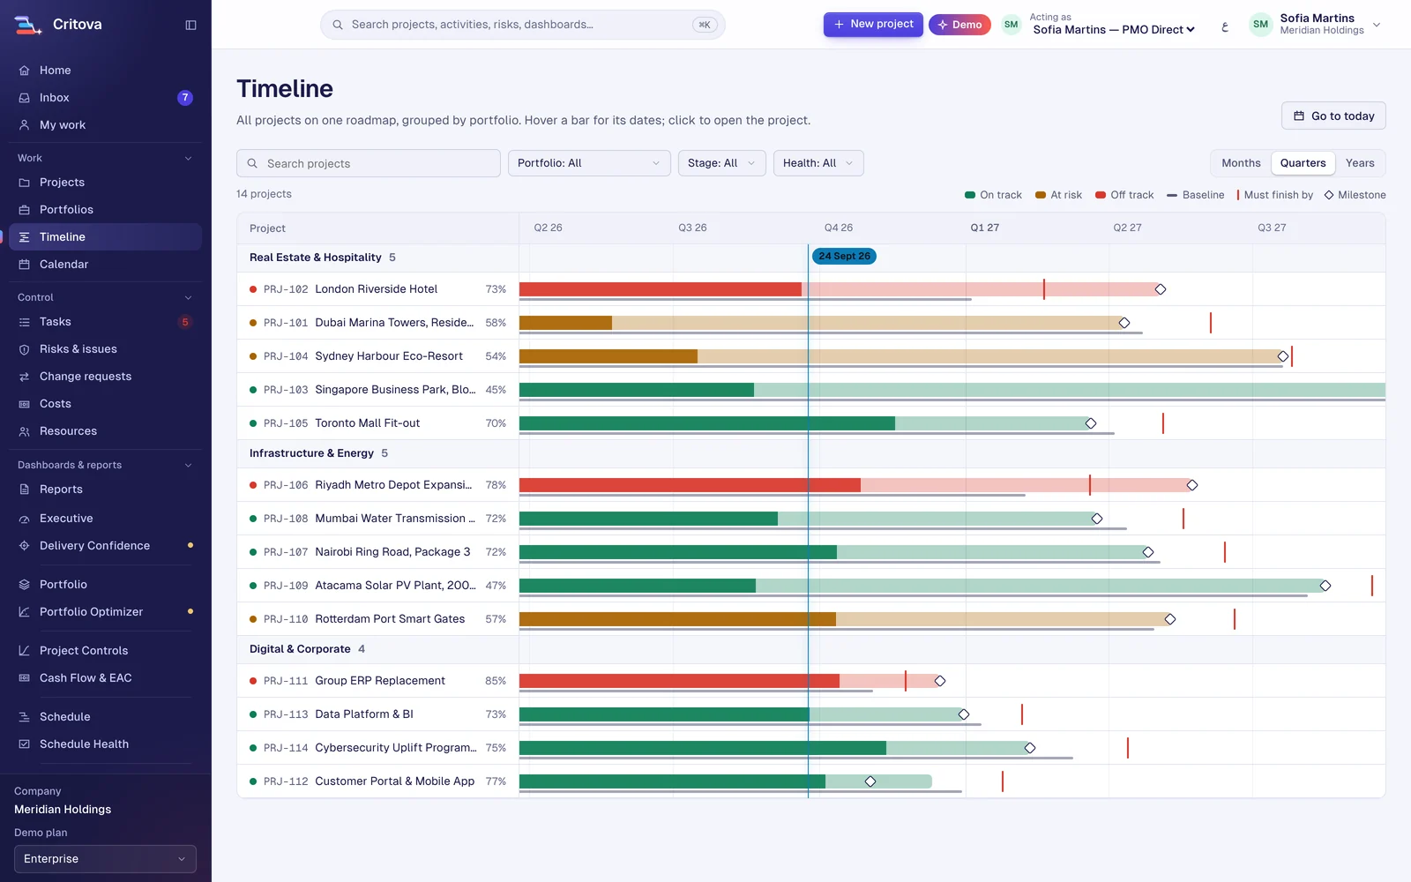Open the Calendar view
This screenshot has height=882, width=1411.
point(105,265)
